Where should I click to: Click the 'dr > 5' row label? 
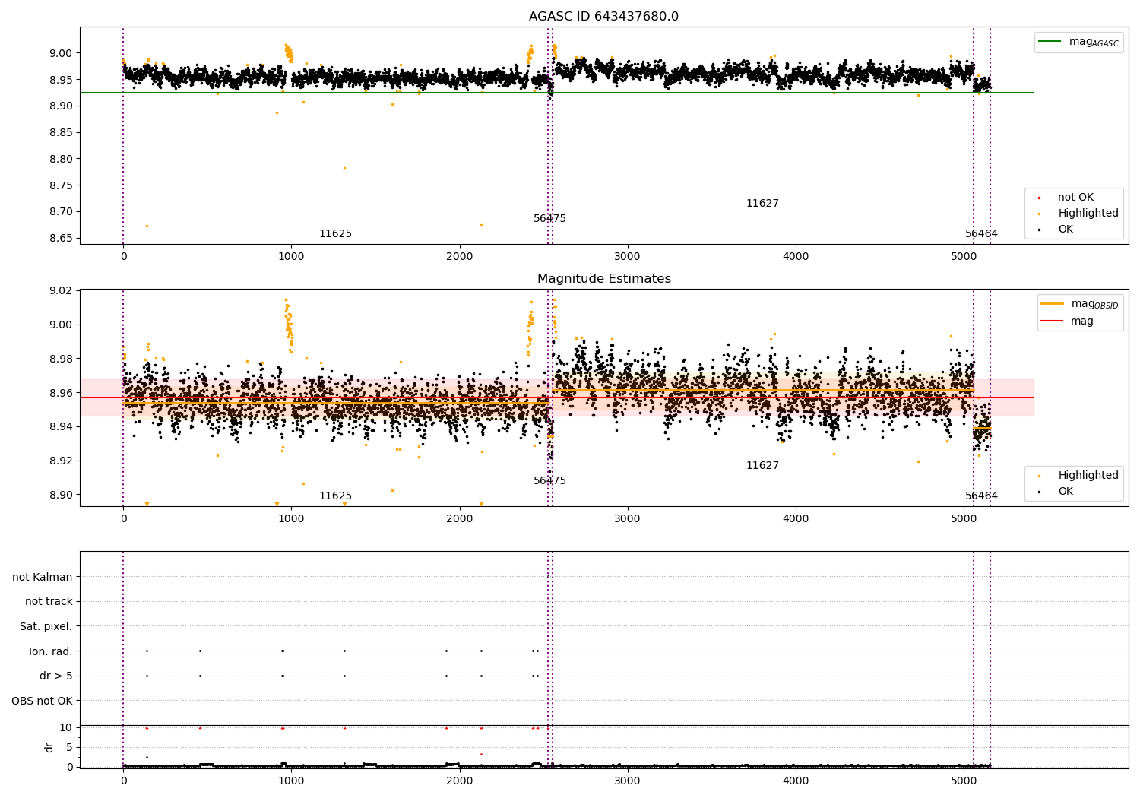tap(56, 676)
